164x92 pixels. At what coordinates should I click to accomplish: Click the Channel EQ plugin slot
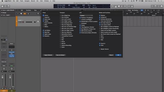tap(12, 52)
